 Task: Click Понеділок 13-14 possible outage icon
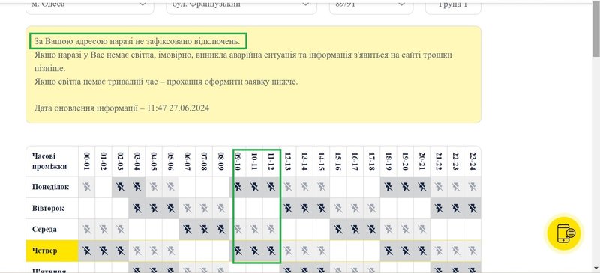pos(304,187)
